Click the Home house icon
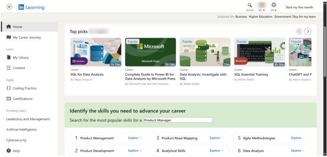The height and width of the screenshot is (157, 327). [9, 27]
